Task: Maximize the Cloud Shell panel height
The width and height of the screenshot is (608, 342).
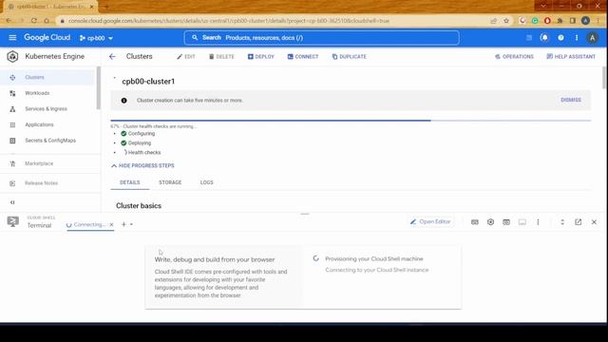Action: (562, 222)
